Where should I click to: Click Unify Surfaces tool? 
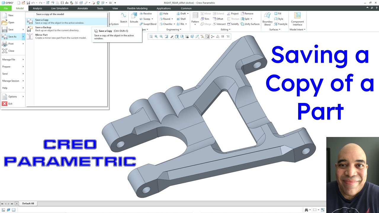(250, 24)
